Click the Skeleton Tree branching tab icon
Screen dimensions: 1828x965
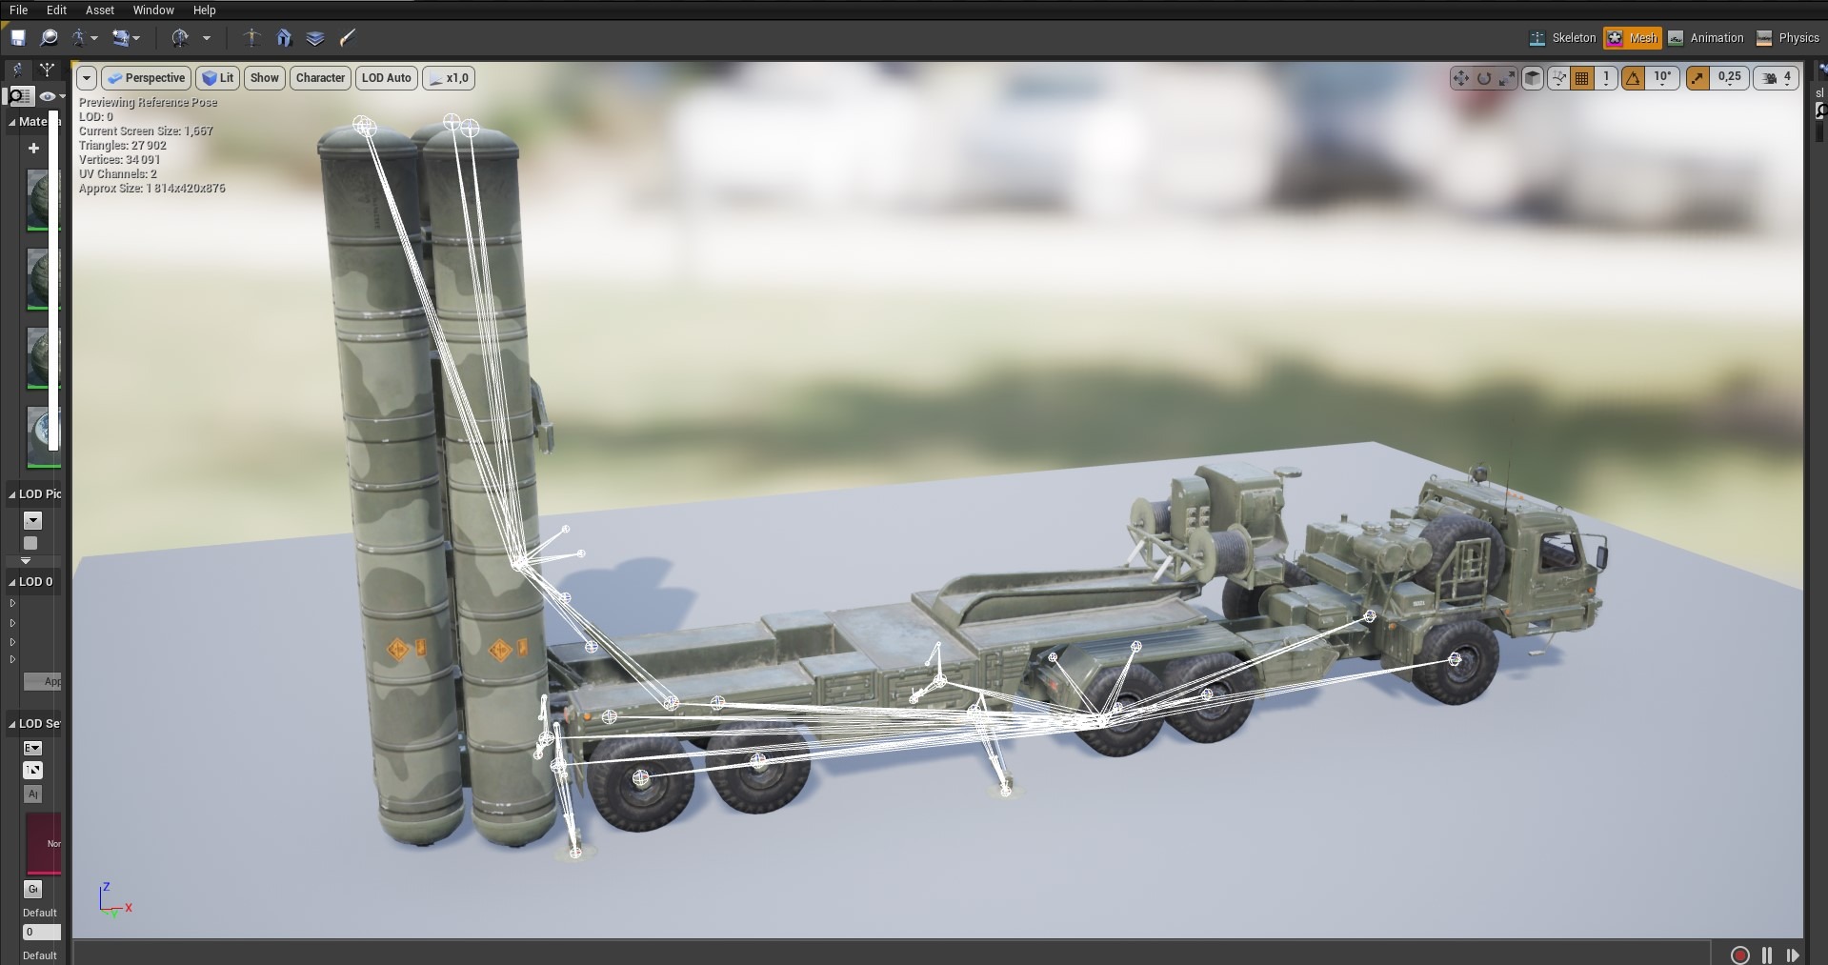click(x=47, y=70)
